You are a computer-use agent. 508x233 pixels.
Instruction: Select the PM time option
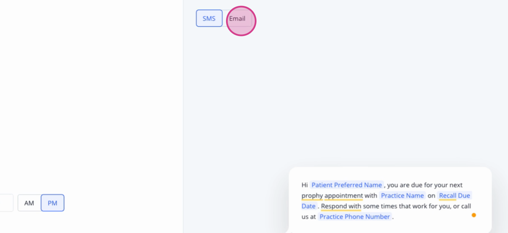pyautogui.click(x=52, y=203)
